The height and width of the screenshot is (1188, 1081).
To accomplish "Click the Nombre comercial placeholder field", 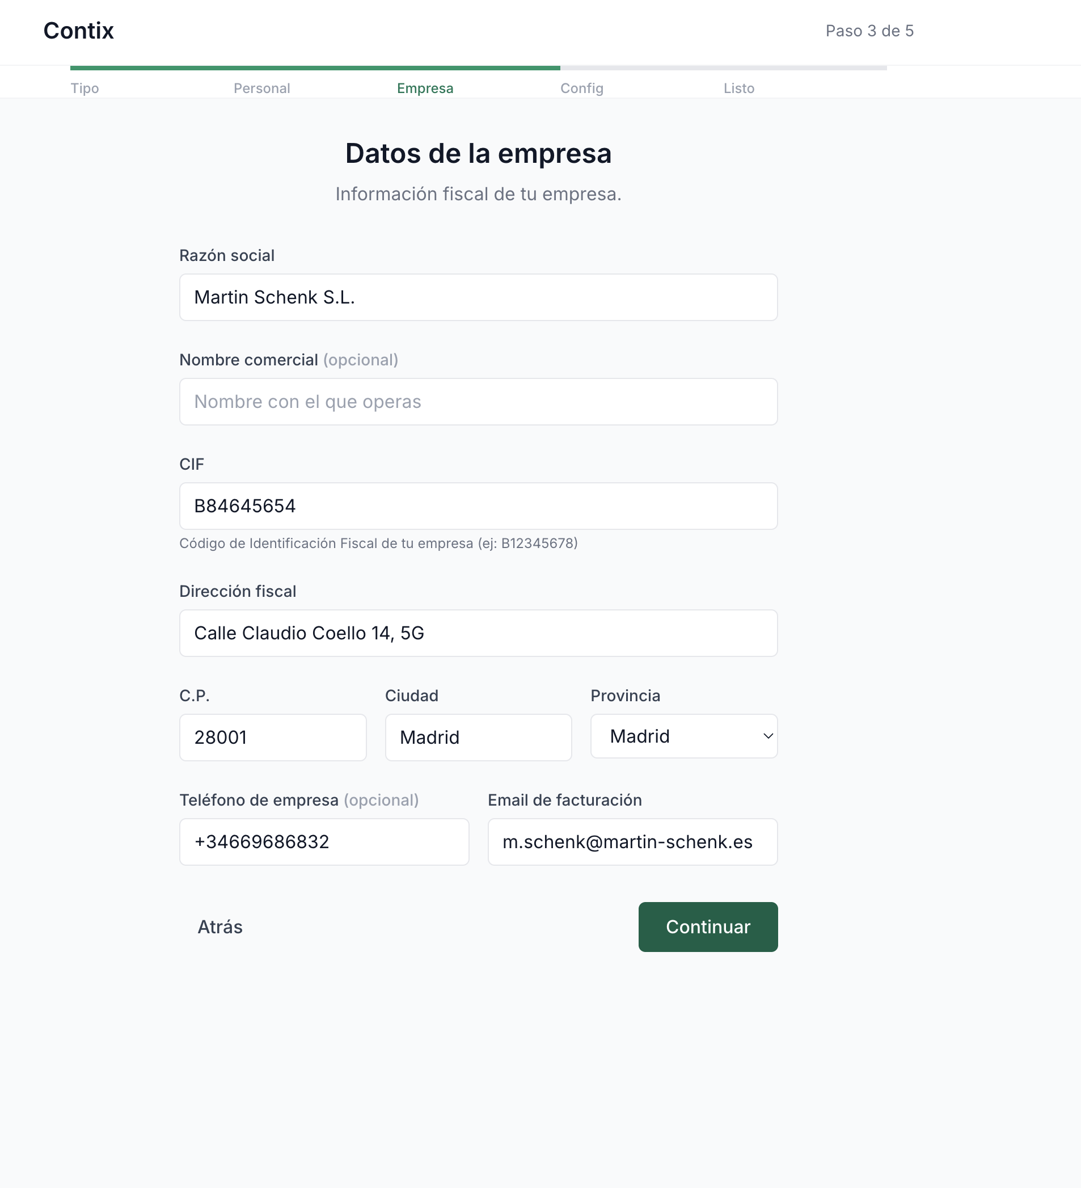I will (478, 401).
